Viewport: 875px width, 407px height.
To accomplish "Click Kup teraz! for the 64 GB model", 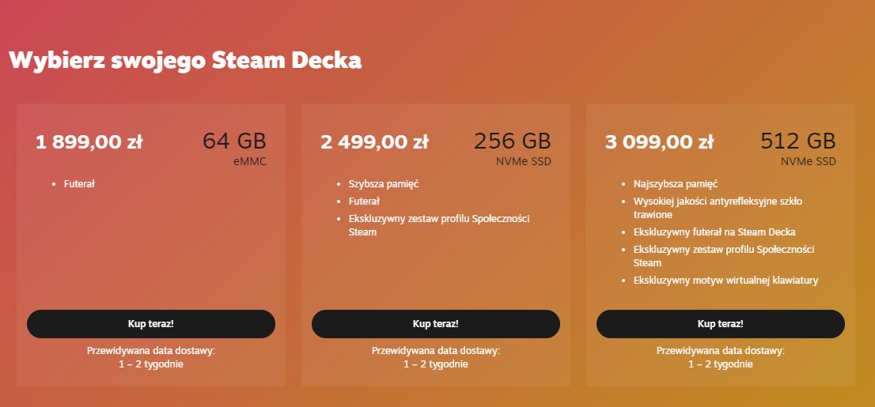I will (150, 324).
